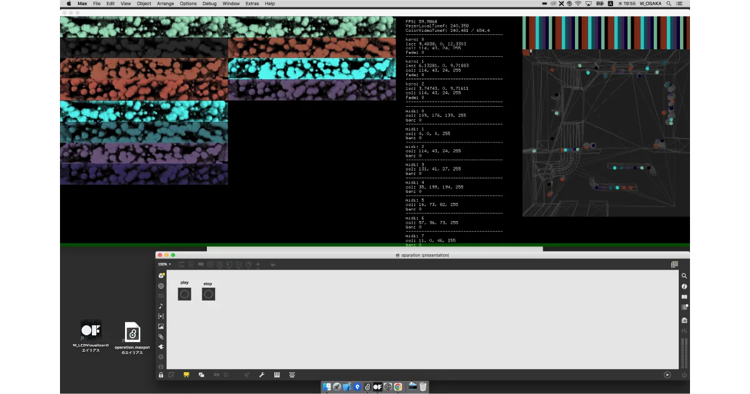This screenshot has height=394, width=750.
Task: Click the audio level meter slider
Action: click(684, 353)
